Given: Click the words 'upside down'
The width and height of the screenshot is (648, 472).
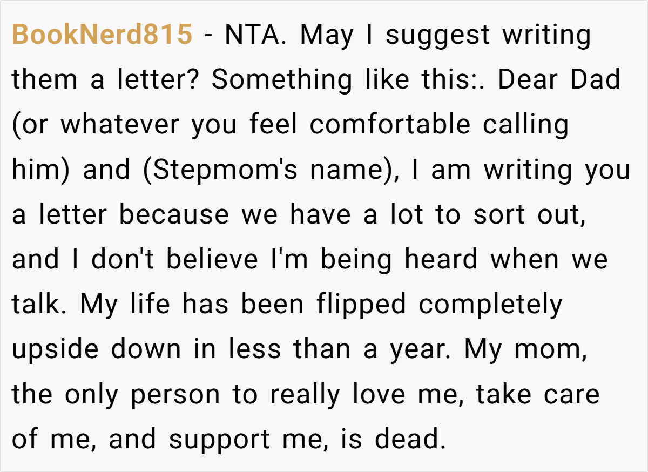Looking at the screenshot, I should (x=96, y=350).
